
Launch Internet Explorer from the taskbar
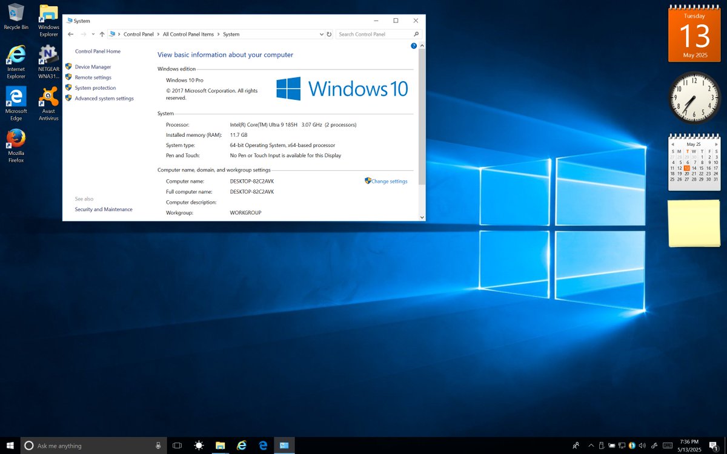pos(242,446)
